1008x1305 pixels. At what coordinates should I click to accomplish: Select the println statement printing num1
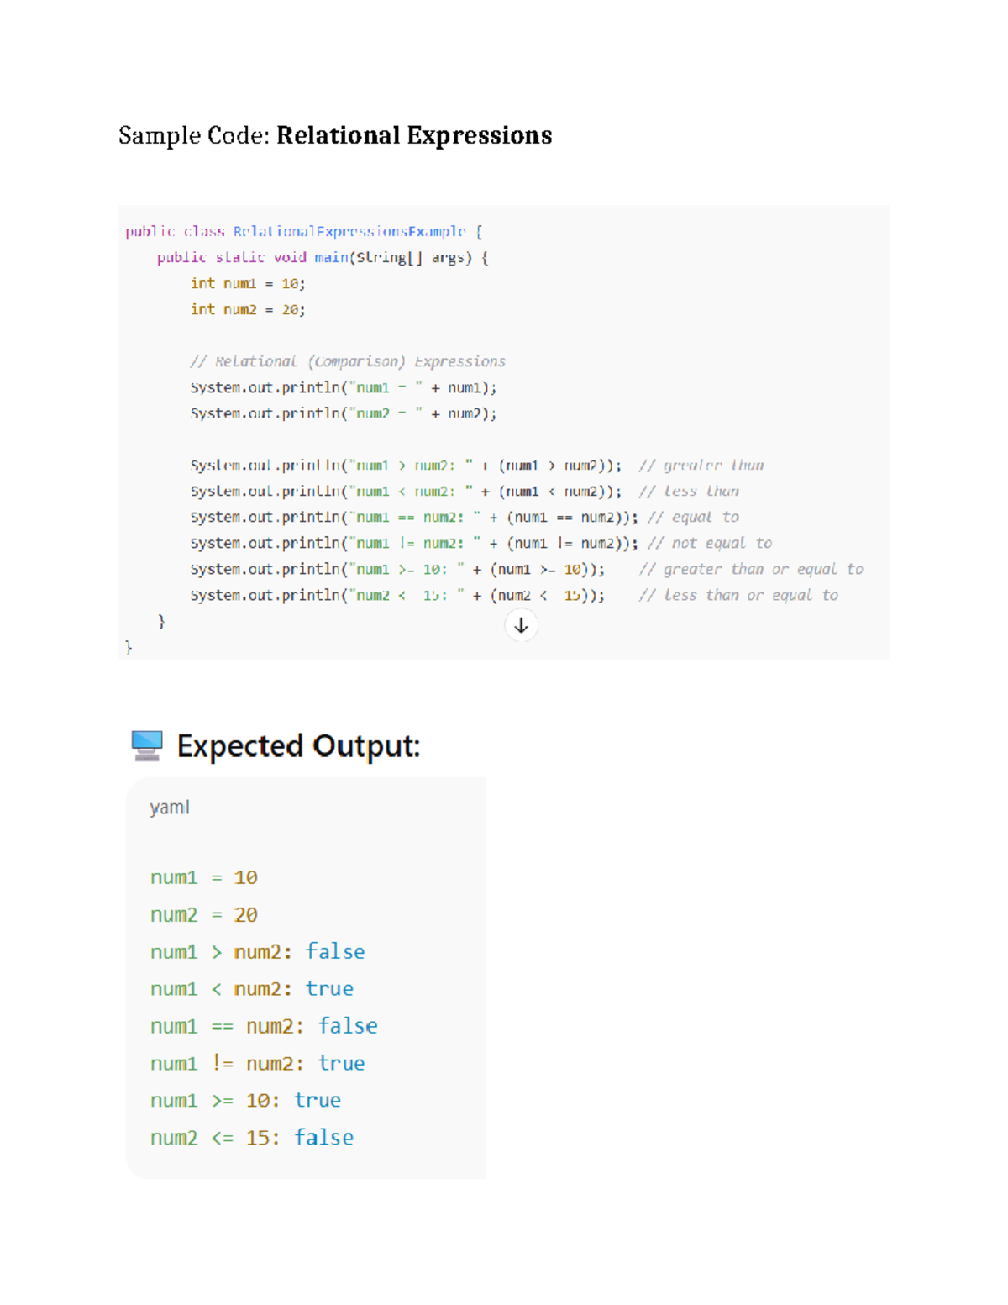[344, 387]
